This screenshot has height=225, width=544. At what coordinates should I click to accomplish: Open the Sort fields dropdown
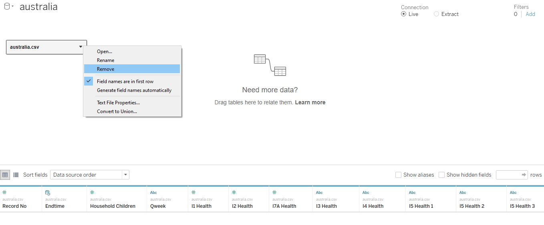coord(89,175)
